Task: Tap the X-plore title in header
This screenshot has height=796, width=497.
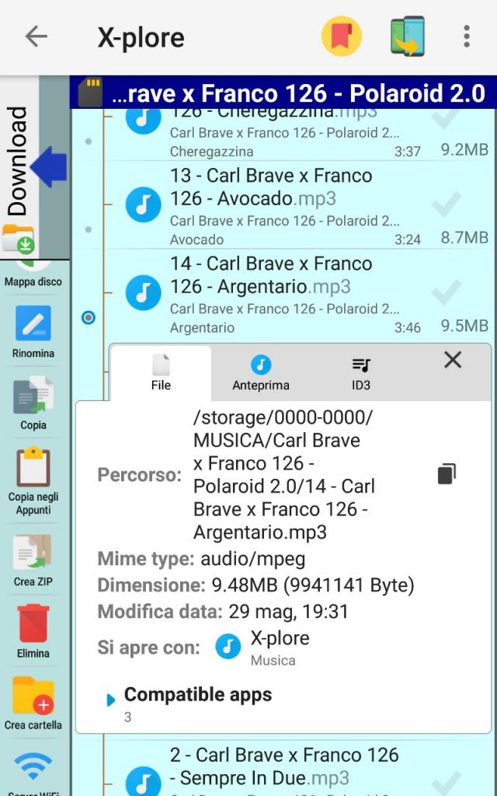Action: pos(141,37)
